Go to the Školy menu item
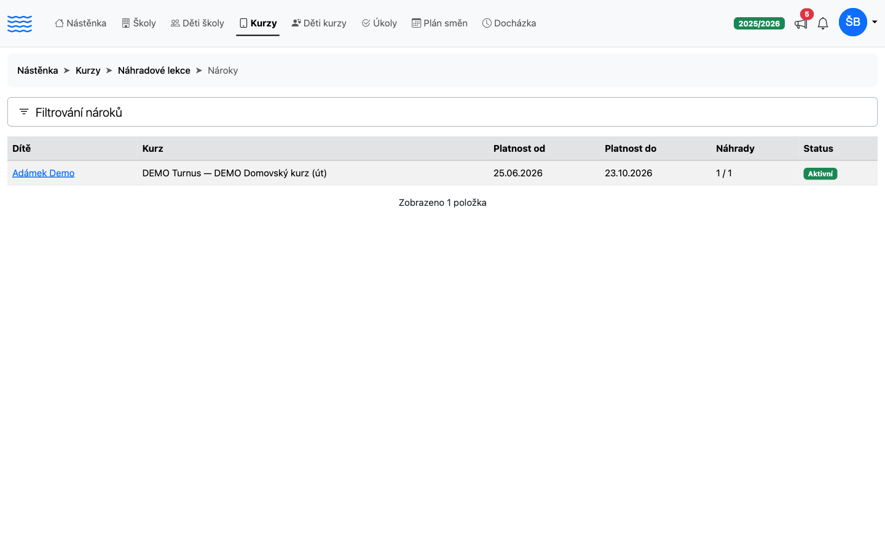Screen dimensions: 885x553 pos(139,23)
